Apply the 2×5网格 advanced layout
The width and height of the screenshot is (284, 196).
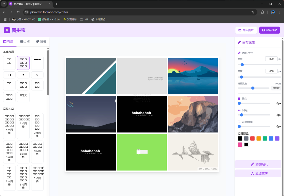click(x=37, y=126)
